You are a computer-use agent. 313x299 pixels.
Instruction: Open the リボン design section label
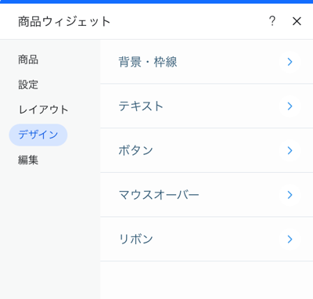[135, 240]
